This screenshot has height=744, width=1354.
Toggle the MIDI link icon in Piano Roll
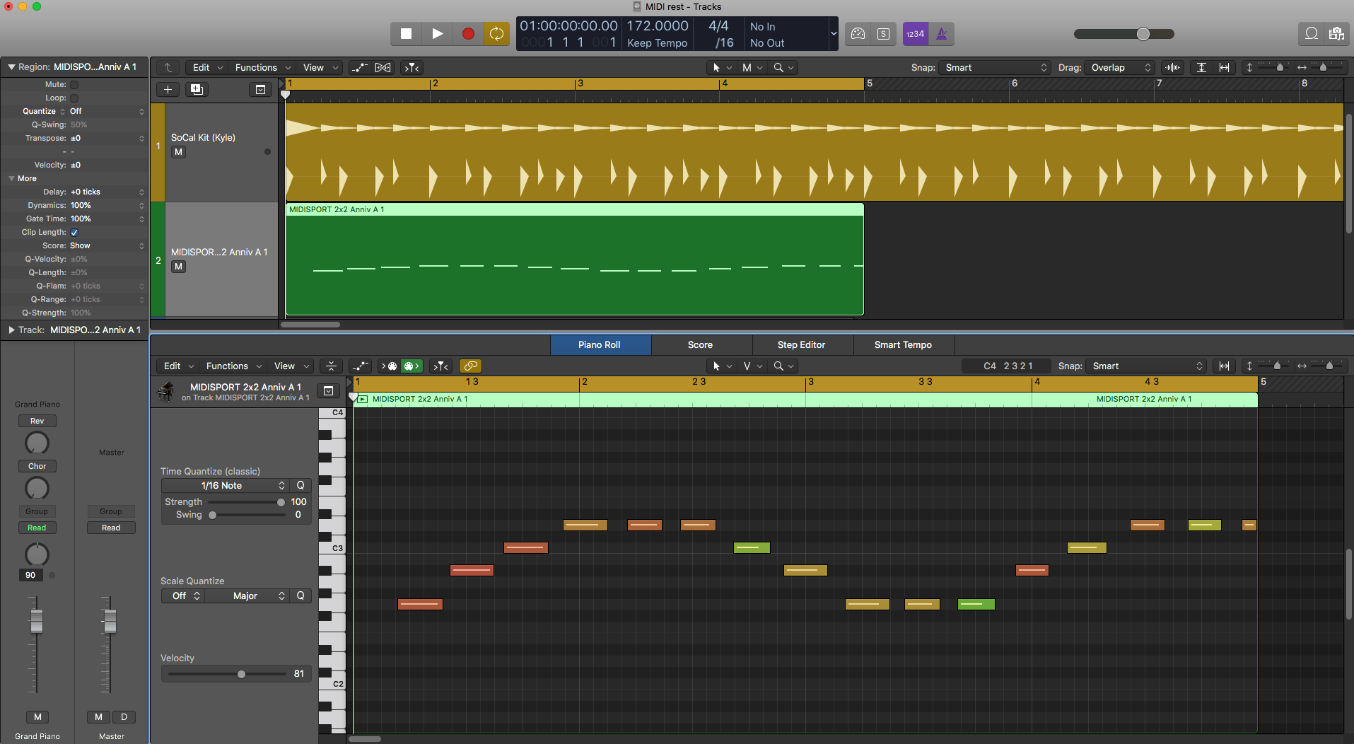pos(470,366)
